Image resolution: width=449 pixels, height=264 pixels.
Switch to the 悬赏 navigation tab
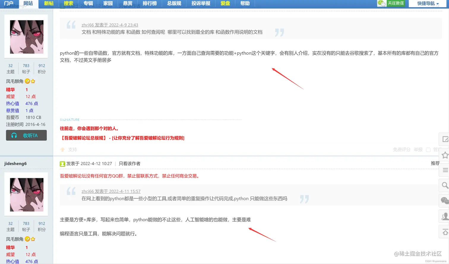(127, 4)
